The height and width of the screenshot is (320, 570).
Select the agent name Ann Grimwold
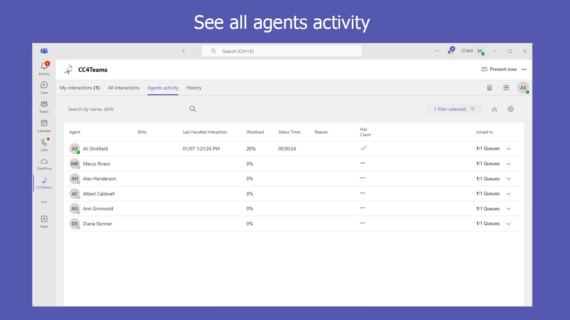(98, 209)
